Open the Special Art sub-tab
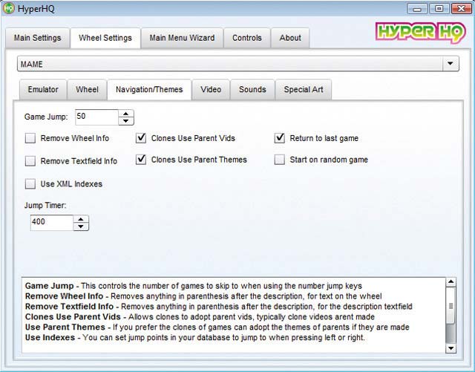 304,89
